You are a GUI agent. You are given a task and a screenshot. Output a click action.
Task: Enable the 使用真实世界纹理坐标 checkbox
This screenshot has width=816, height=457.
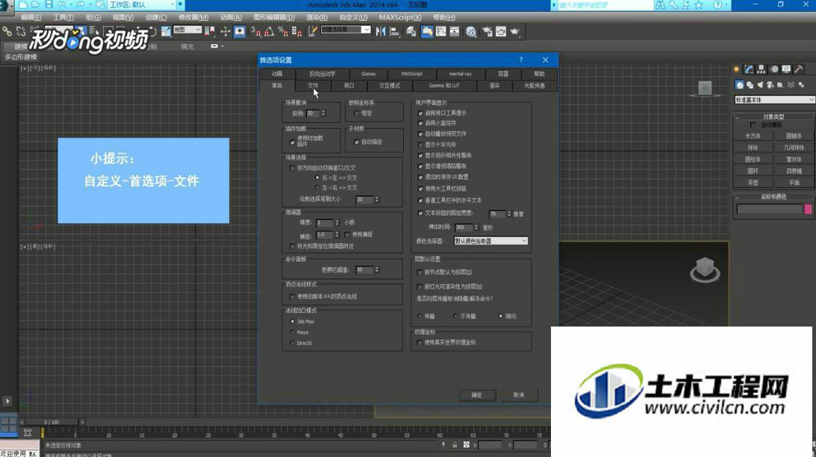pos(420,343)
